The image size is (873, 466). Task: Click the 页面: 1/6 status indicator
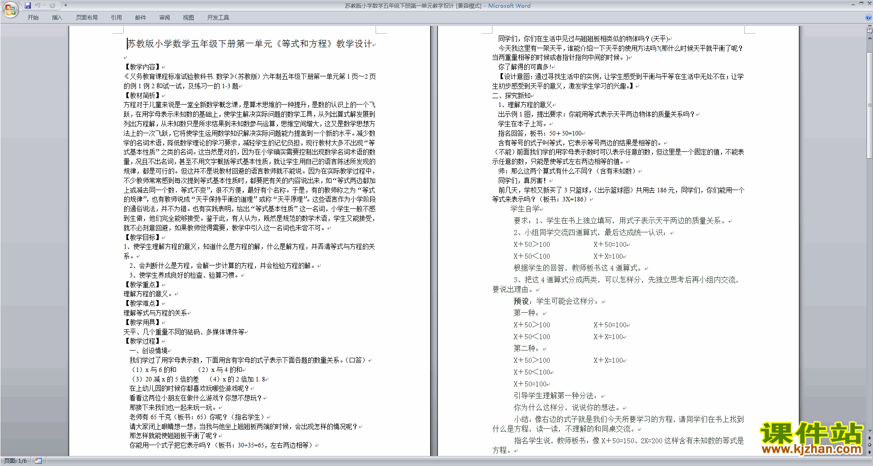pos(15,461)
